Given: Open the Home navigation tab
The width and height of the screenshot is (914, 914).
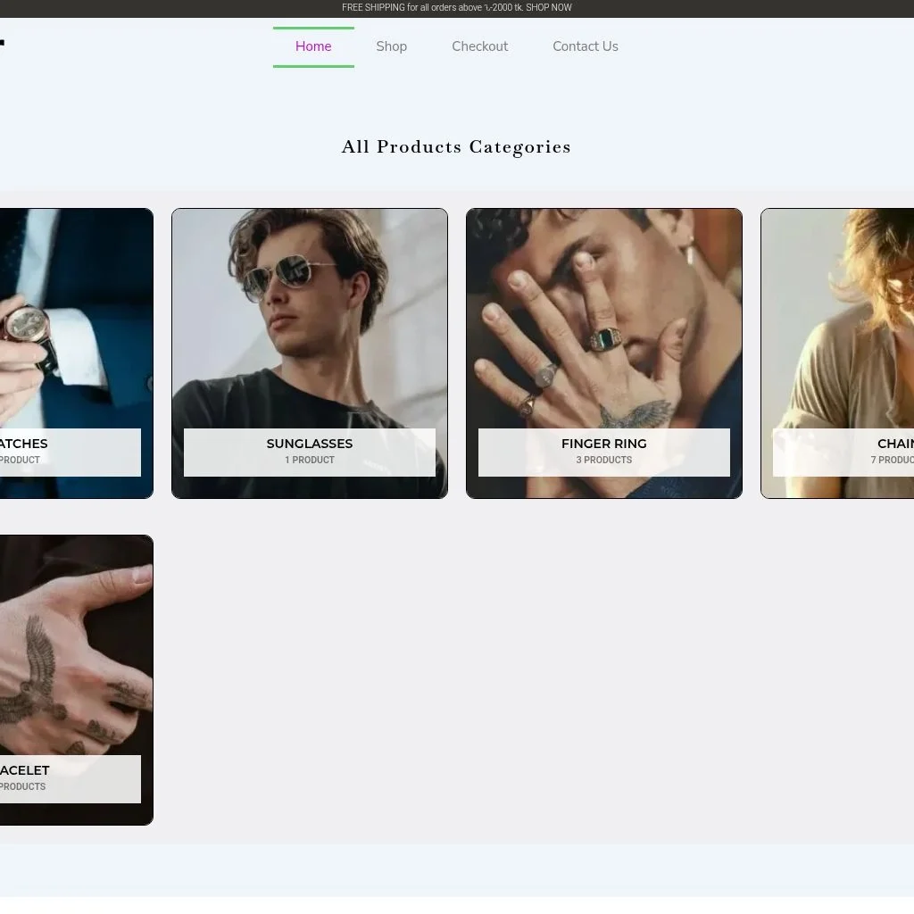Looking at the screenshot, I should coord(313,46).
